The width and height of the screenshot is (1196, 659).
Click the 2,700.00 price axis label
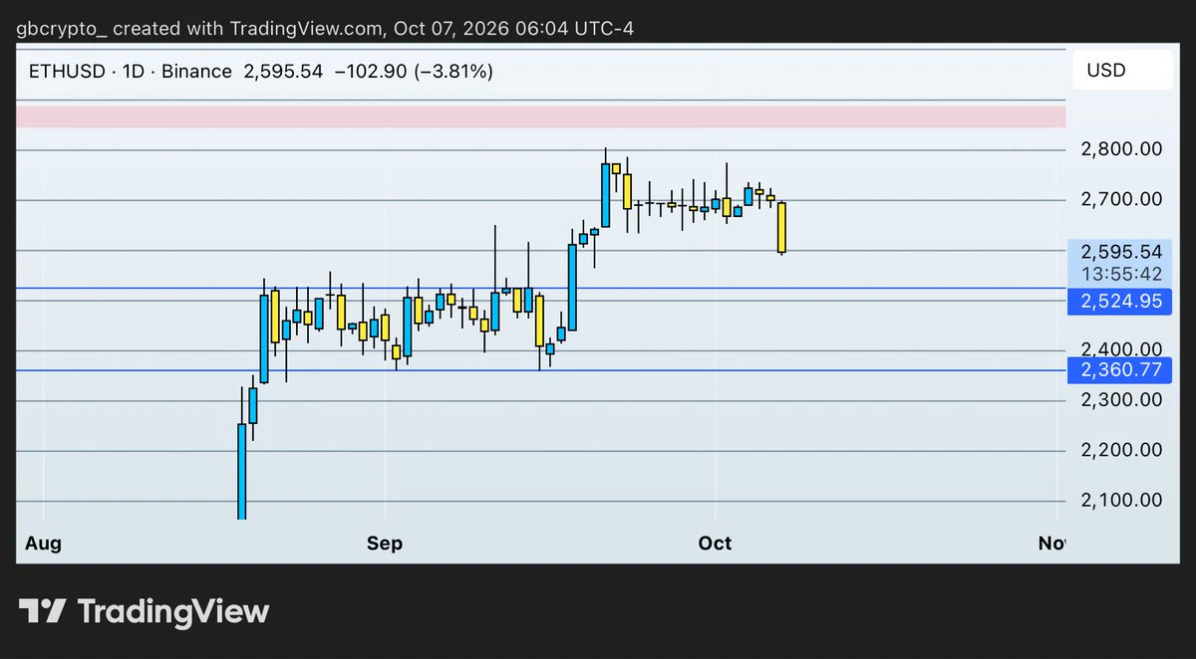[1121, 199]
